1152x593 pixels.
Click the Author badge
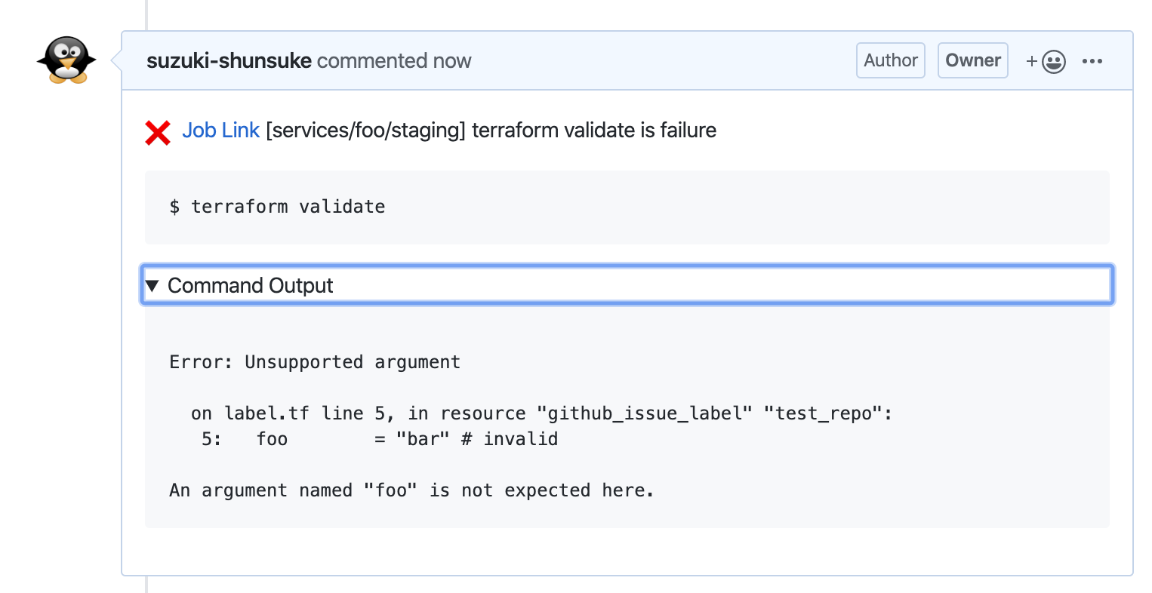pyautogui.click(x=891, y=60)
